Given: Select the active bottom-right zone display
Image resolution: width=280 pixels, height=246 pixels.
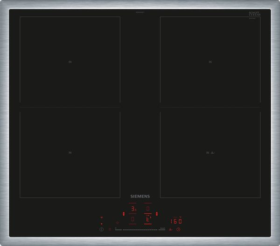Looking at the screenshot, I should [148, 219].
